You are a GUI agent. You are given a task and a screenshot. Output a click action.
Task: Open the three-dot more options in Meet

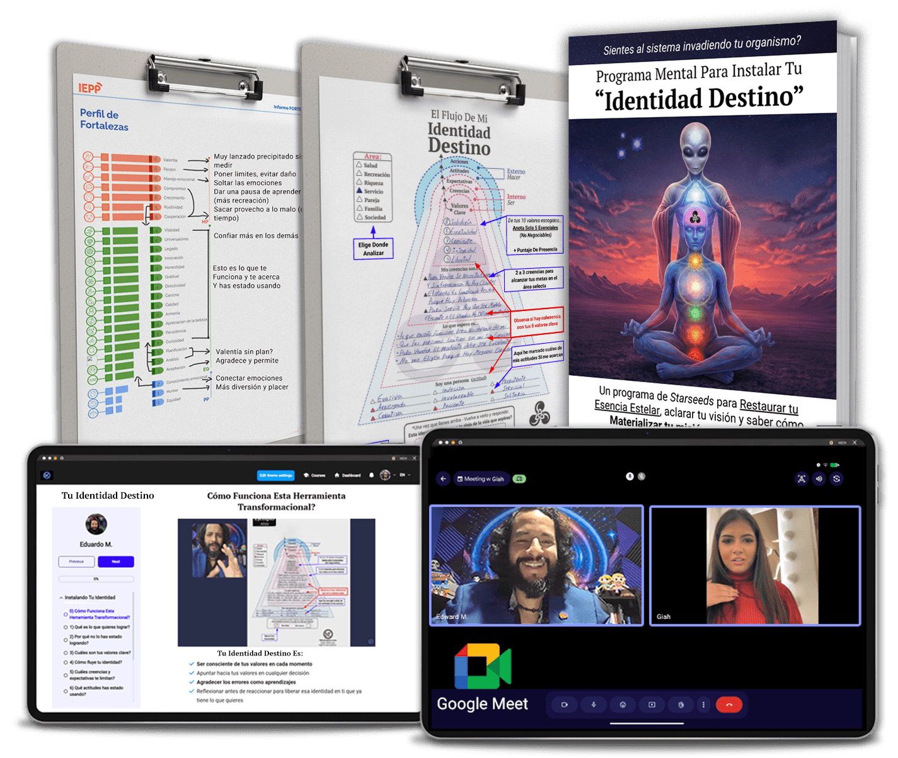tap(703, 705)
